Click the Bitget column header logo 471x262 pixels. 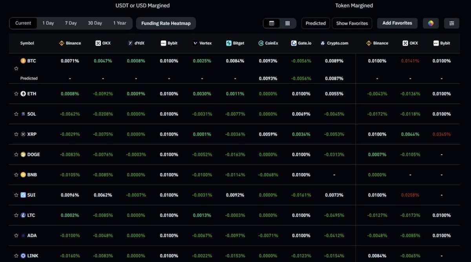coord(229,43)
